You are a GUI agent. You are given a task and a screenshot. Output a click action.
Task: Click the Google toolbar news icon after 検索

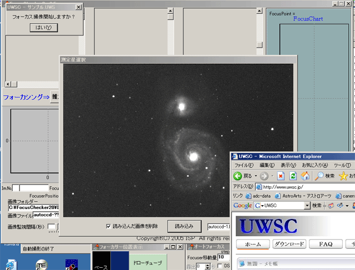pyautogui.click(x=331, y=206)
